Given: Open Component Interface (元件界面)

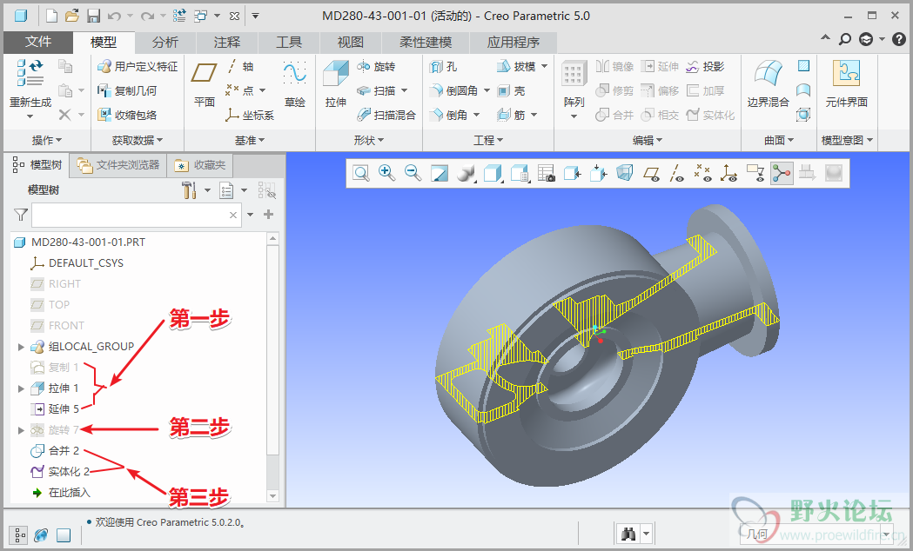Looking at the screenshot, I should [x=846, y=85].
